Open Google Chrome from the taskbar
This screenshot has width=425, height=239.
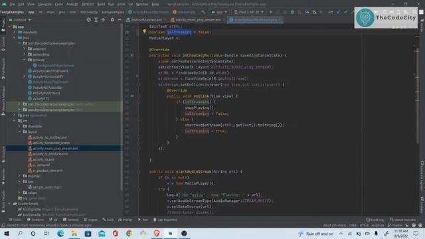click(129, 234)
